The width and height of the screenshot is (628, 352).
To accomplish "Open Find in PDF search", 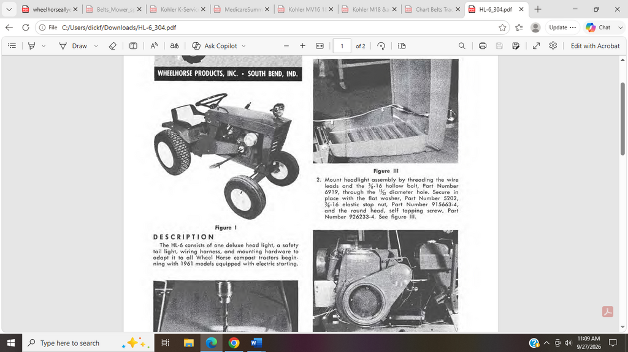I will pyautogui.click(x=462, y=46).
